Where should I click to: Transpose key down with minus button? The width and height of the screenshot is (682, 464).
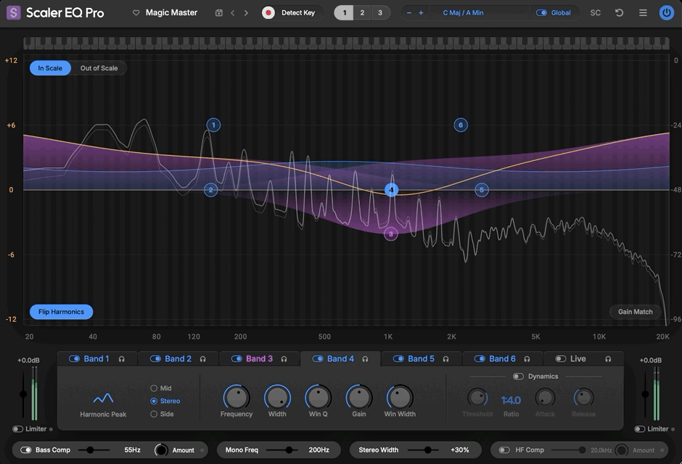[409, 13]
